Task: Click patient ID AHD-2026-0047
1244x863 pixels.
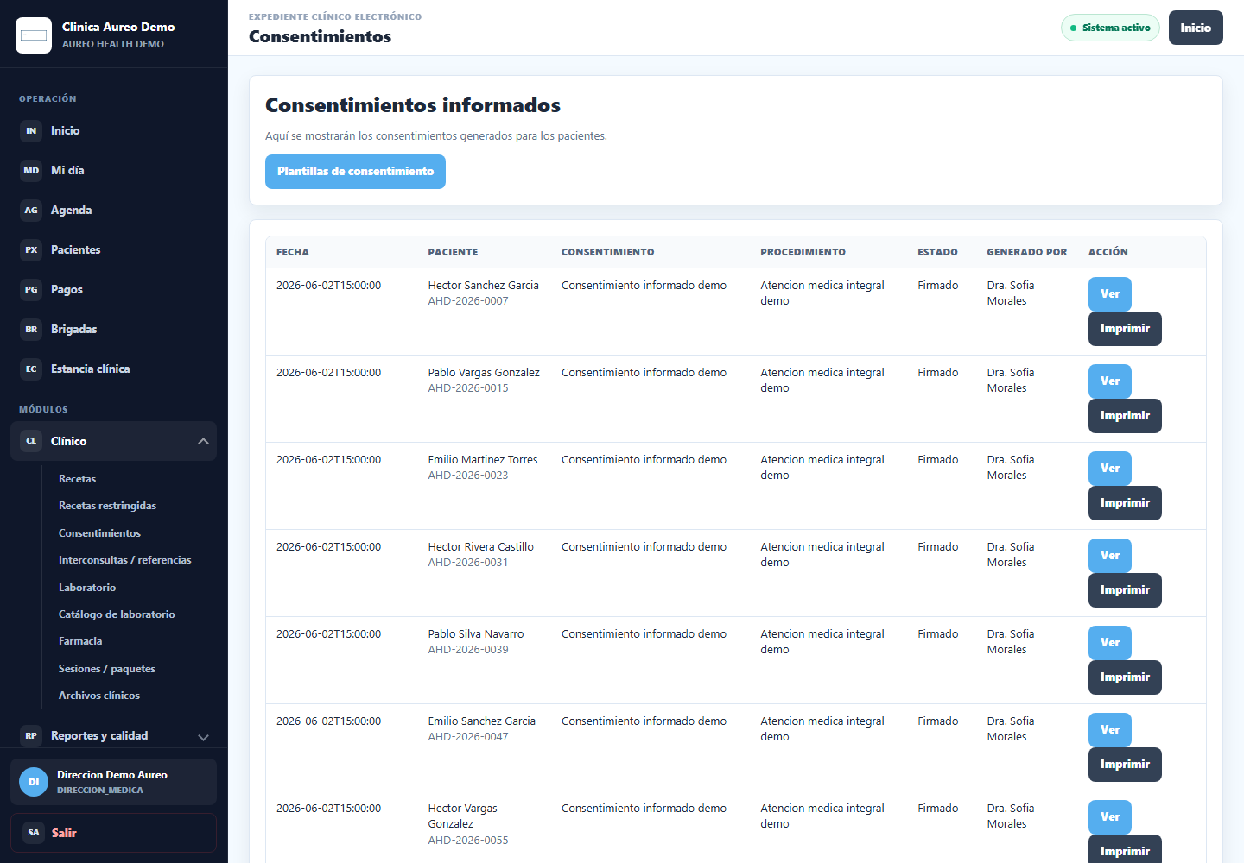Action: coord(468,737)
